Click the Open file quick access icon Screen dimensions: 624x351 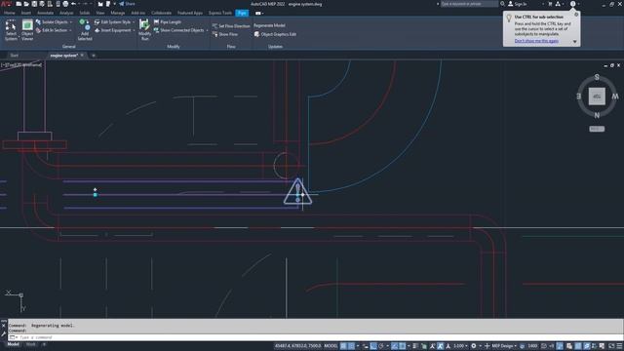pos(26,4)
